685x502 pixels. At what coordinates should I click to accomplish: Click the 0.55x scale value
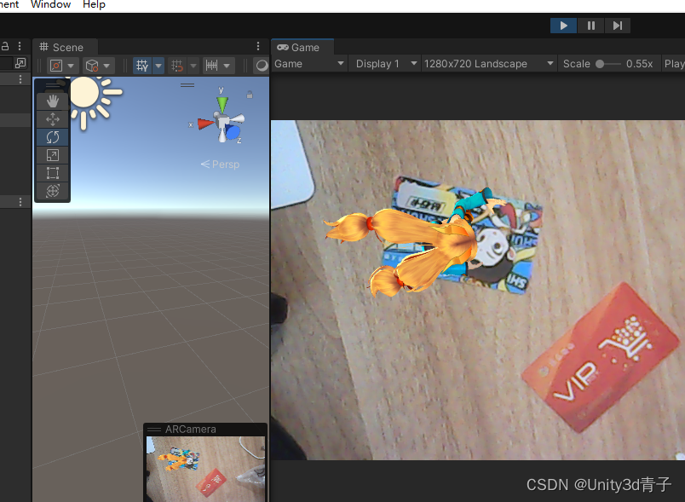click(x=639, y=64)
